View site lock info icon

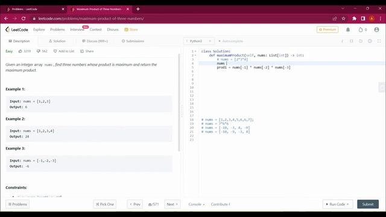tap(34, 19)
